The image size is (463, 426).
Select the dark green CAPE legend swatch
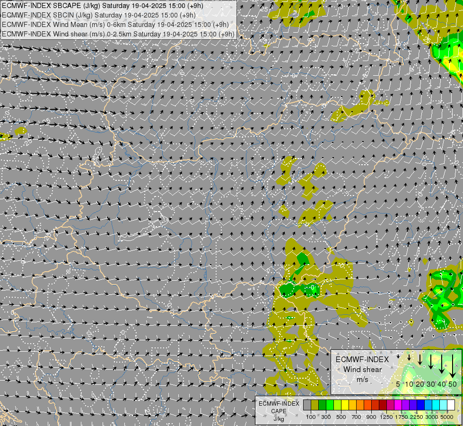[322, 405]
